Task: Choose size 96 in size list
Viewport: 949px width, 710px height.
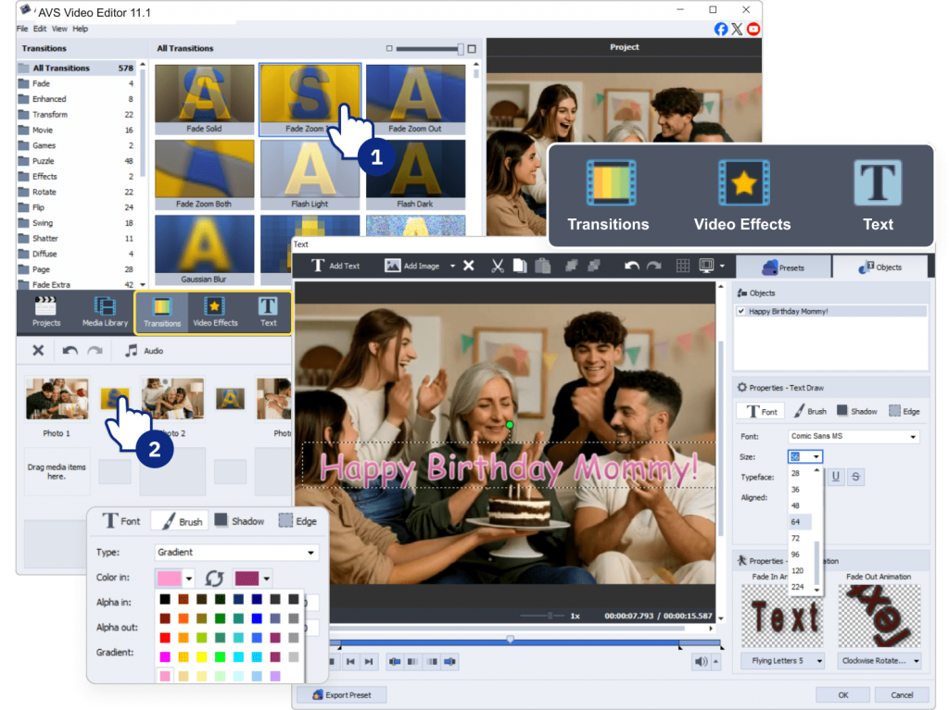Action: [800, 554]
